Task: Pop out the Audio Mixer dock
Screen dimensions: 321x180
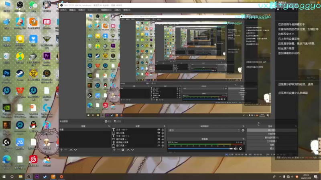Action: (243, 139)
